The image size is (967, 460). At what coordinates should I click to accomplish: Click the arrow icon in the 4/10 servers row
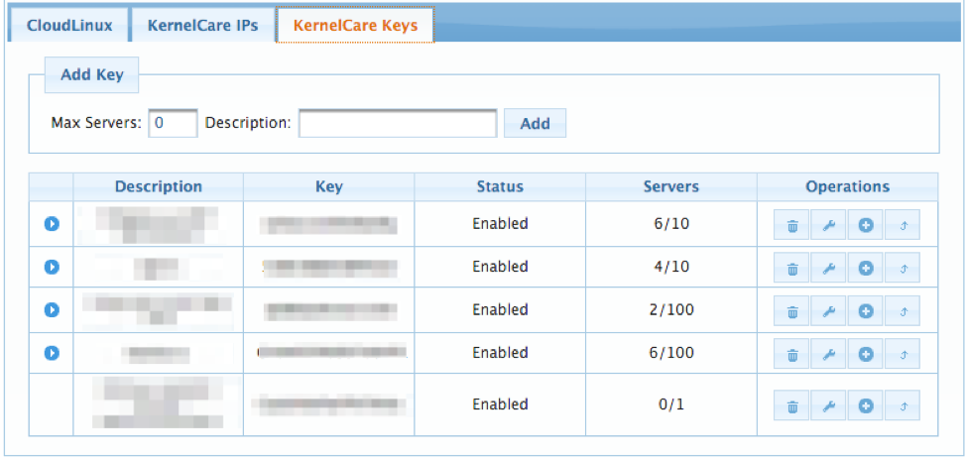point(903,268)
